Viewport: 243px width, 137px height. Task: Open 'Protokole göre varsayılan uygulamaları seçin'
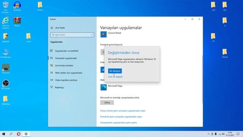[x=121, y=117]
